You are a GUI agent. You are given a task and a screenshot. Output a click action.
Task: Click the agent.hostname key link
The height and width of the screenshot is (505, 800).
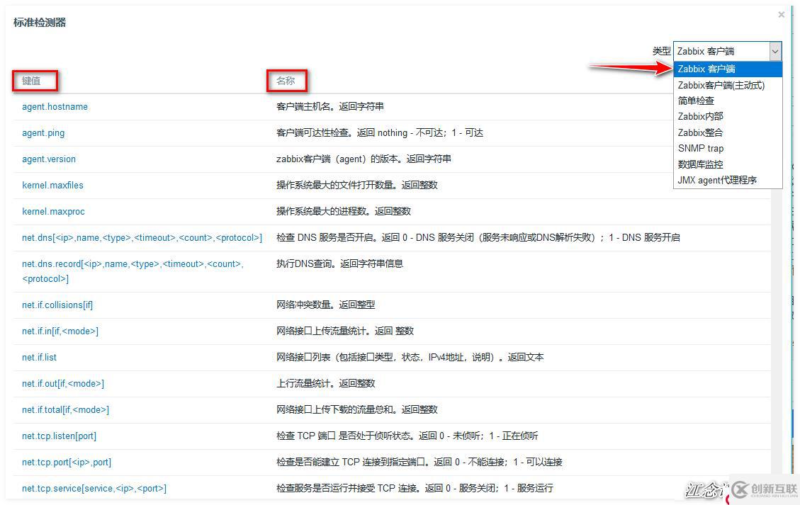tap(55, 107)
